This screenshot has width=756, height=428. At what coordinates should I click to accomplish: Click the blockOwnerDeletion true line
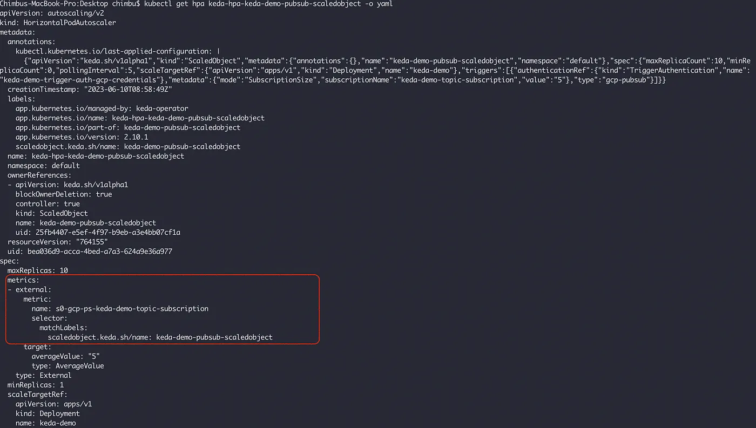coord(64,194)
